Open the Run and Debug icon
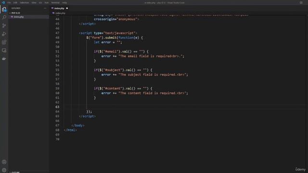 [x=4, y=34]
